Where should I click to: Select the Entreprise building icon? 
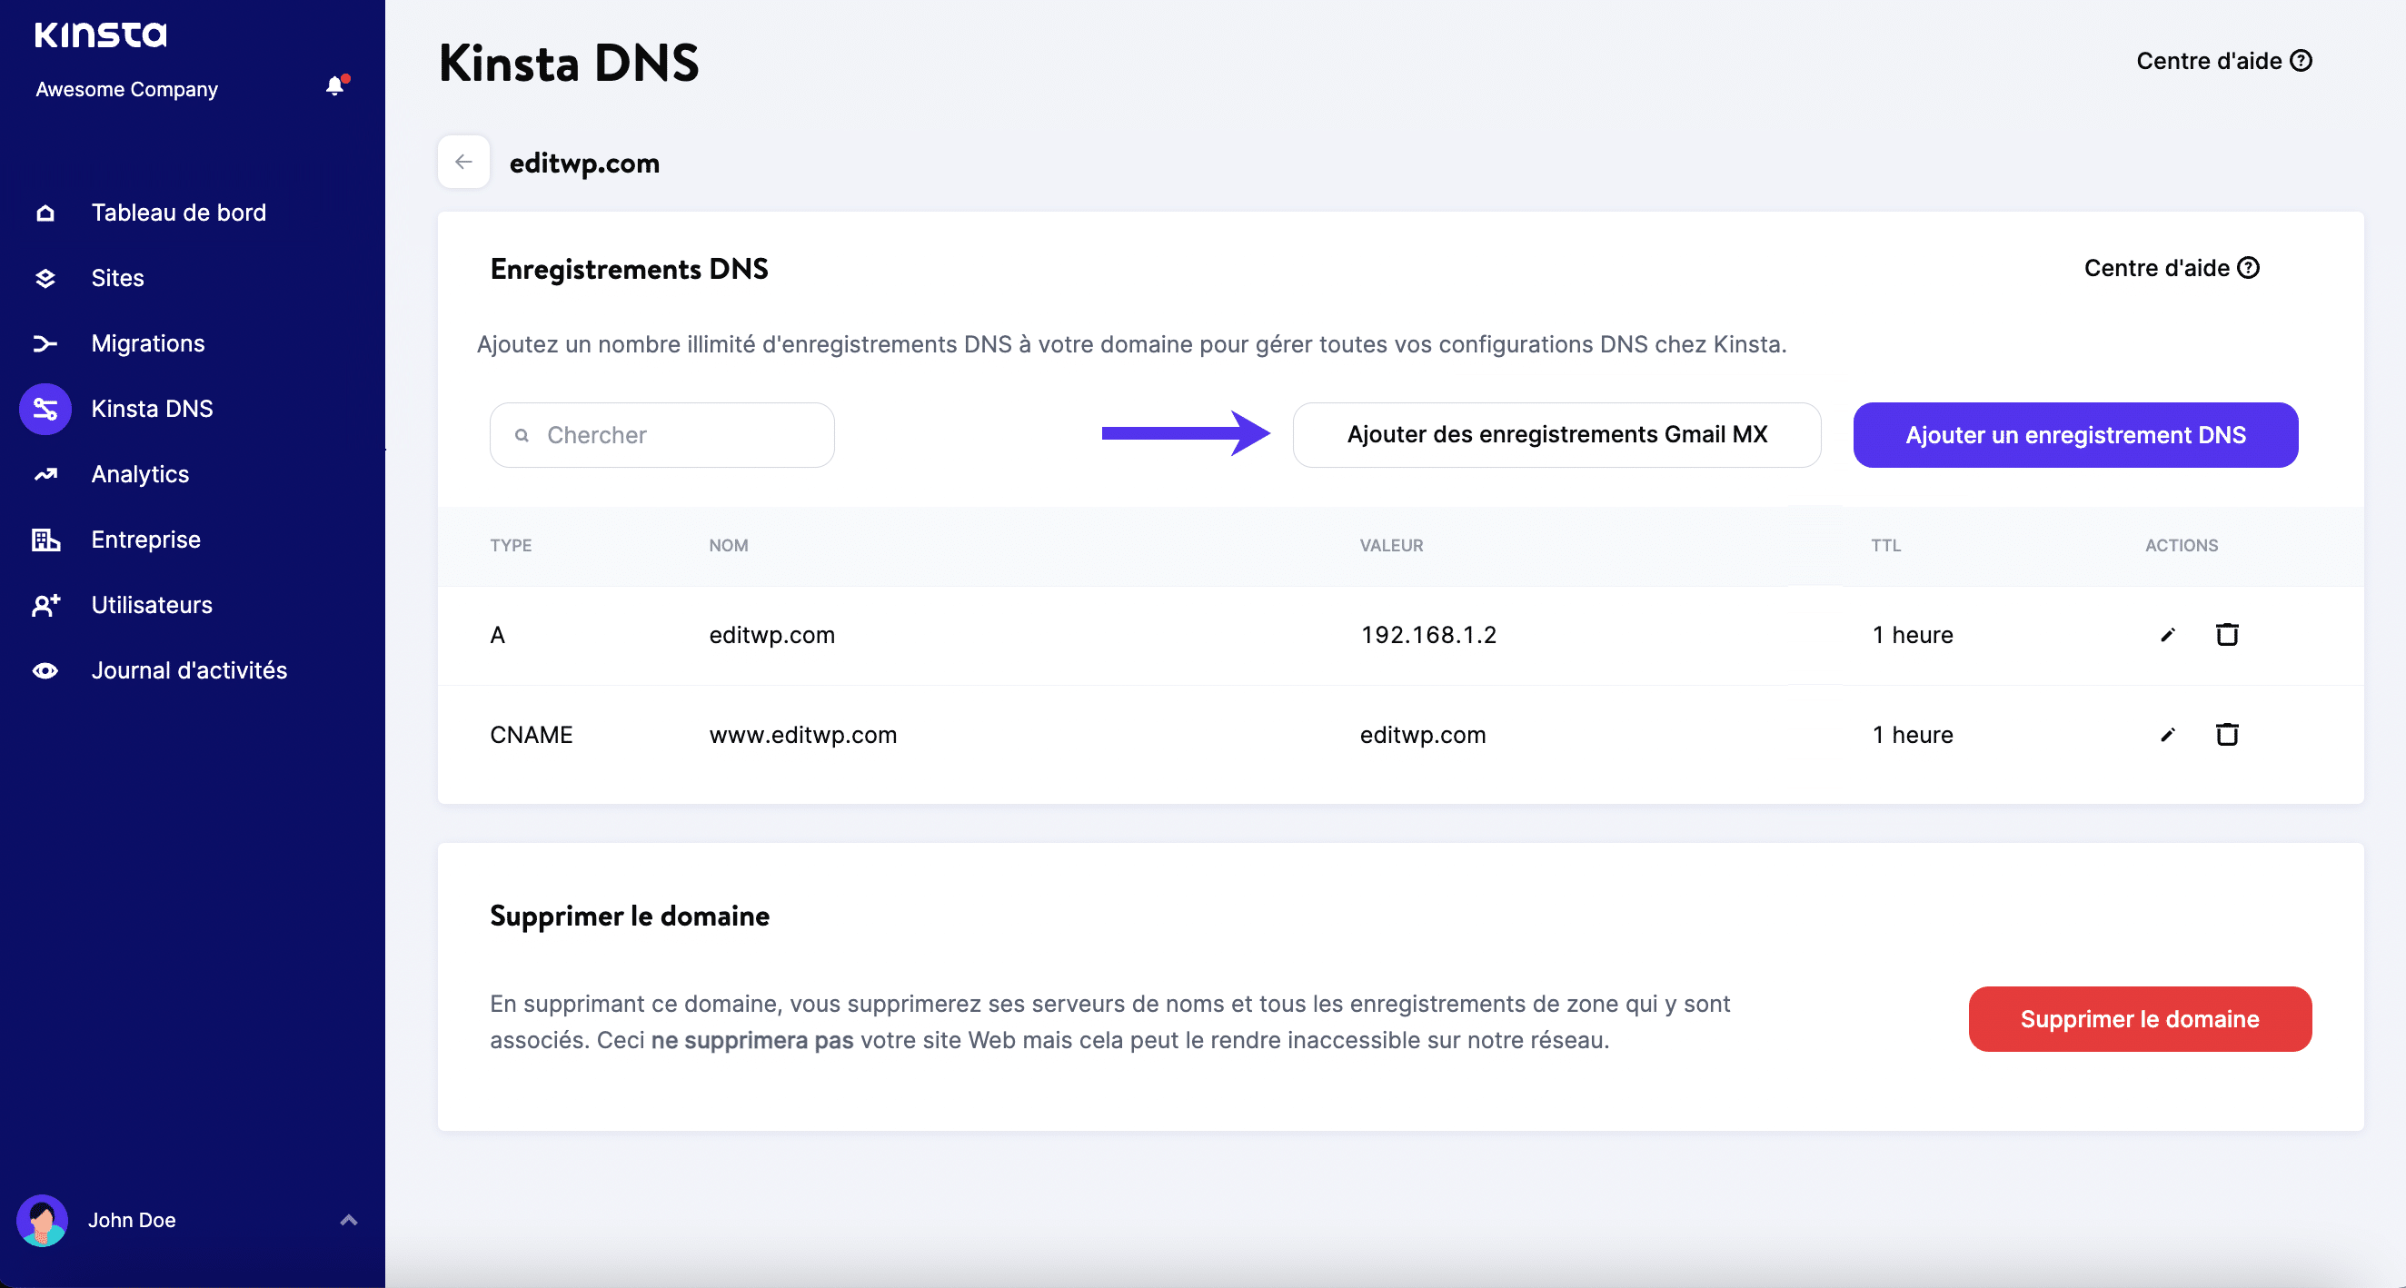click(x=45, y=540)
